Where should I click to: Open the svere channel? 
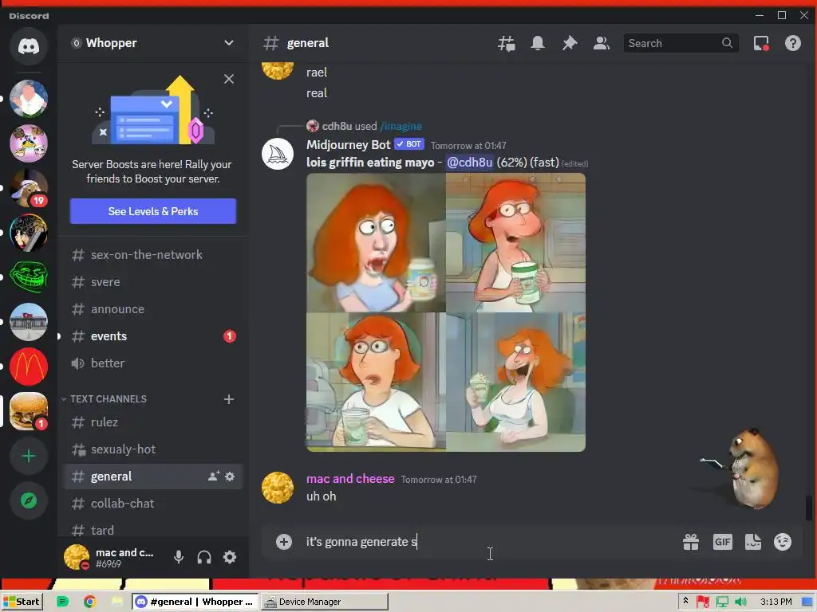point(153,282)
